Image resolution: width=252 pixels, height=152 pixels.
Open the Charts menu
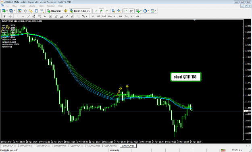(32, 6)
